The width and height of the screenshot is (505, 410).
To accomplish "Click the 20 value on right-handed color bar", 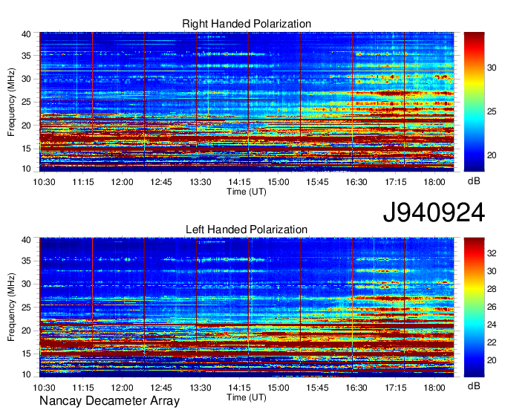I will coord(492,155).
